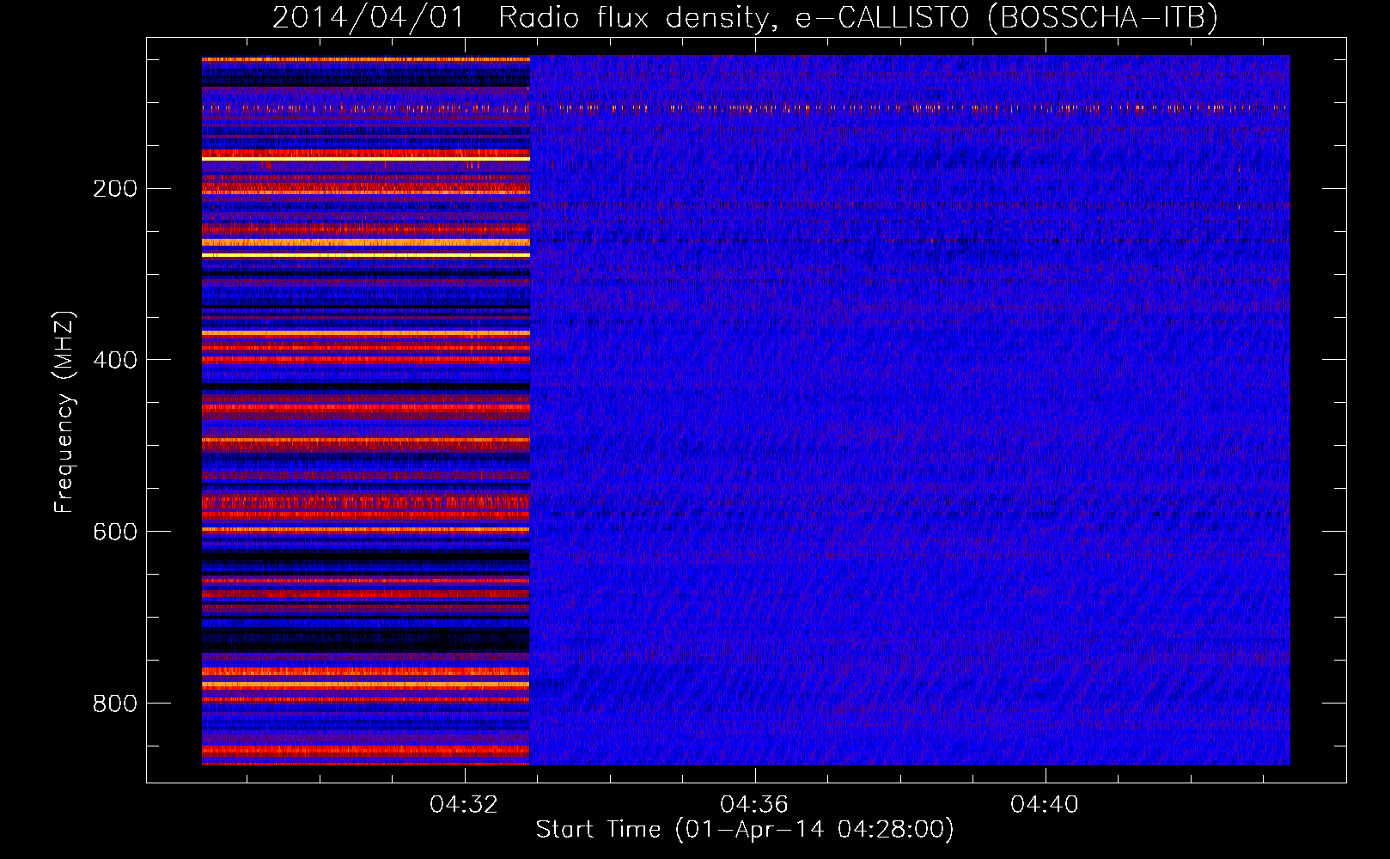Click the 400 frequency tick label
The image size is (1390, 859).
click(x=115, y=360)
